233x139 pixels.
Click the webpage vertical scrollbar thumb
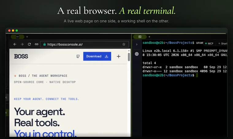click(x=129, y=57)
